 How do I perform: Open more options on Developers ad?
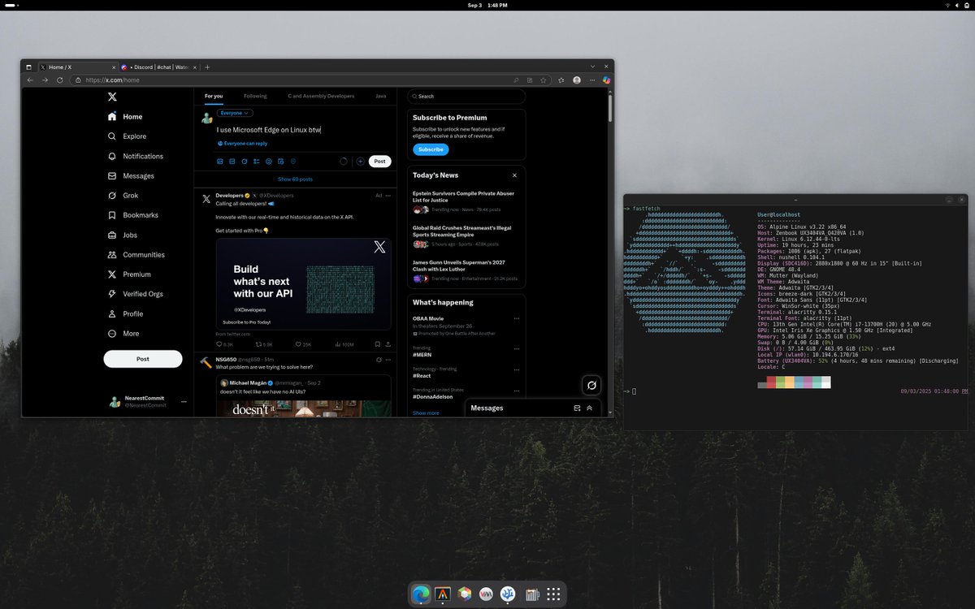[x=388, y=196]
